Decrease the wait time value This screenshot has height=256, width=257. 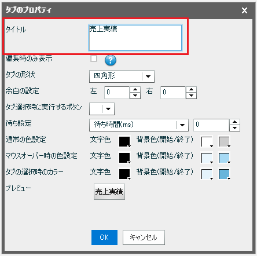coord(234,128)
